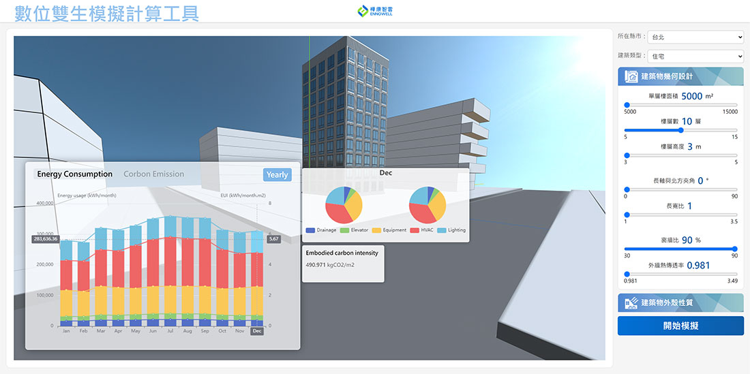Viewport: 750px width, 374px height.
Task: Select the Energy Consumption tab
Action: pyautogui.click(x=74, y=174)
